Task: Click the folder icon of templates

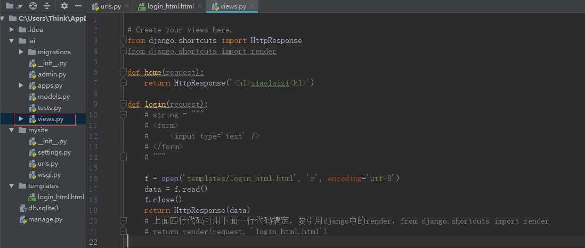Action: (x=22, y=185)
